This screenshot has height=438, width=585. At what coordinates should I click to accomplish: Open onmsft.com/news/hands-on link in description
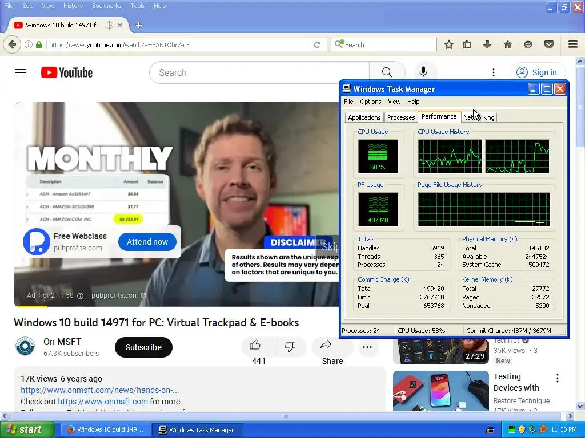click(x=99, y=390)
